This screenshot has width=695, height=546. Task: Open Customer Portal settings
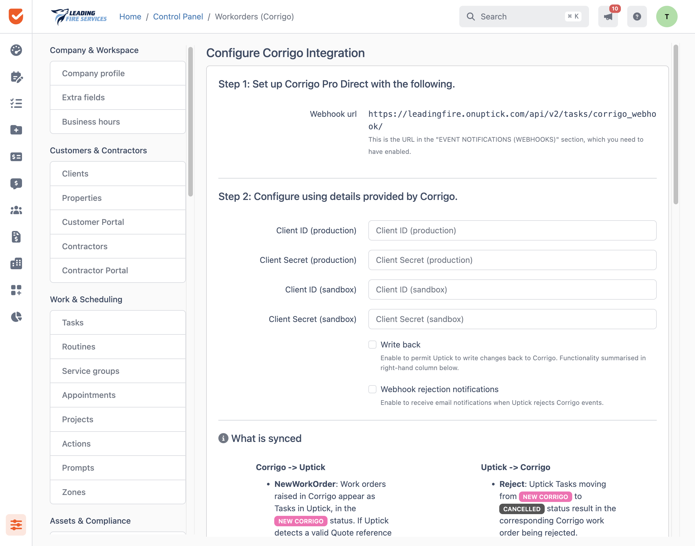click(x=118, y=222)
